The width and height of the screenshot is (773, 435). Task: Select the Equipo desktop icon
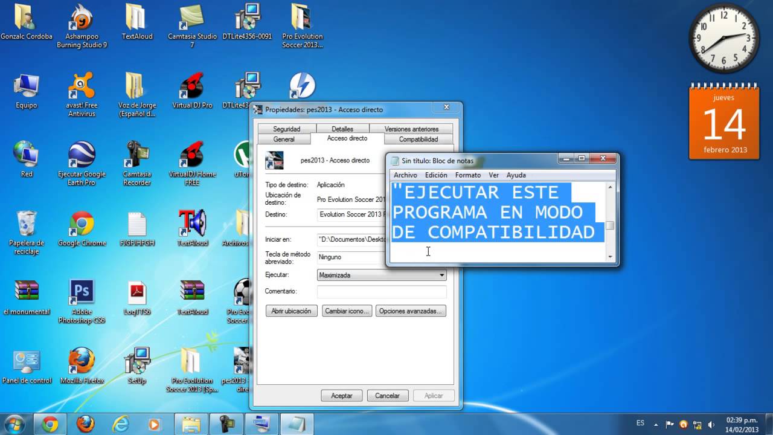click(x=27, y=91)
